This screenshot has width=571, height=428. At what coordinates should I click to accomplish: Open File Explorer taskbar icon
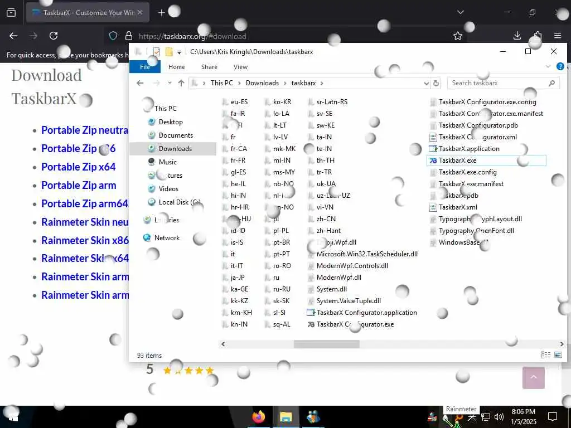286,417
